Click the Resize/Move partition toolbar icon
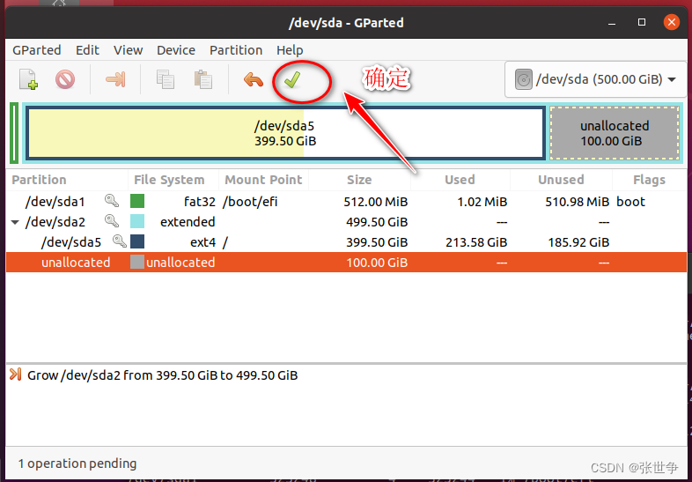This screenshot has width=692, height=482. tap(115, 80)
